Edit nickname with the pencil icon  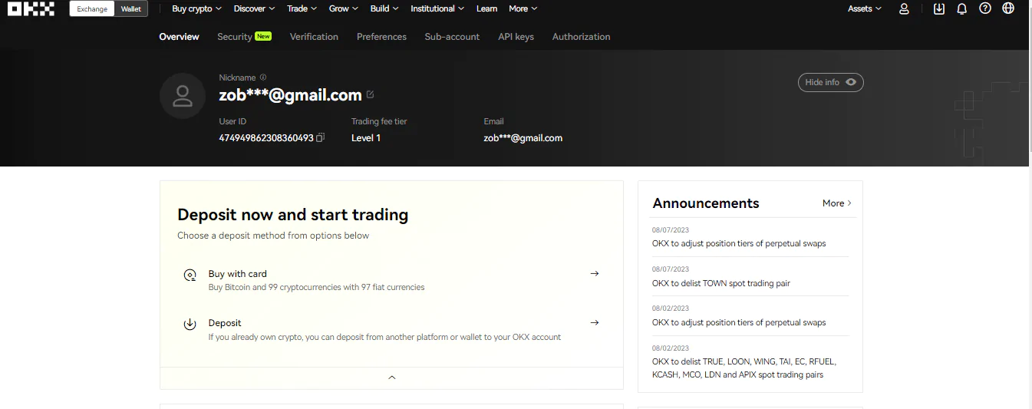tap(371, 95)
